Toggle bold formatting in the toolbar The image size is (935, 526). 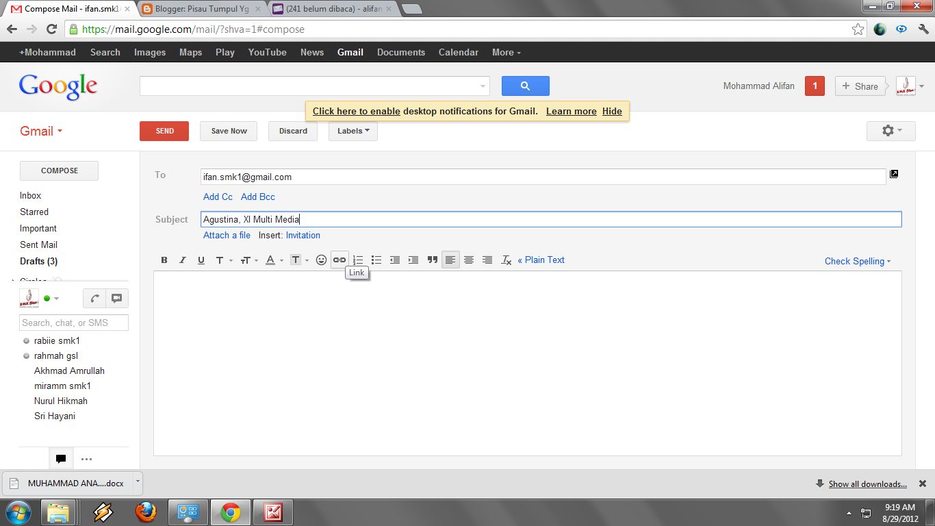(164, 260)
